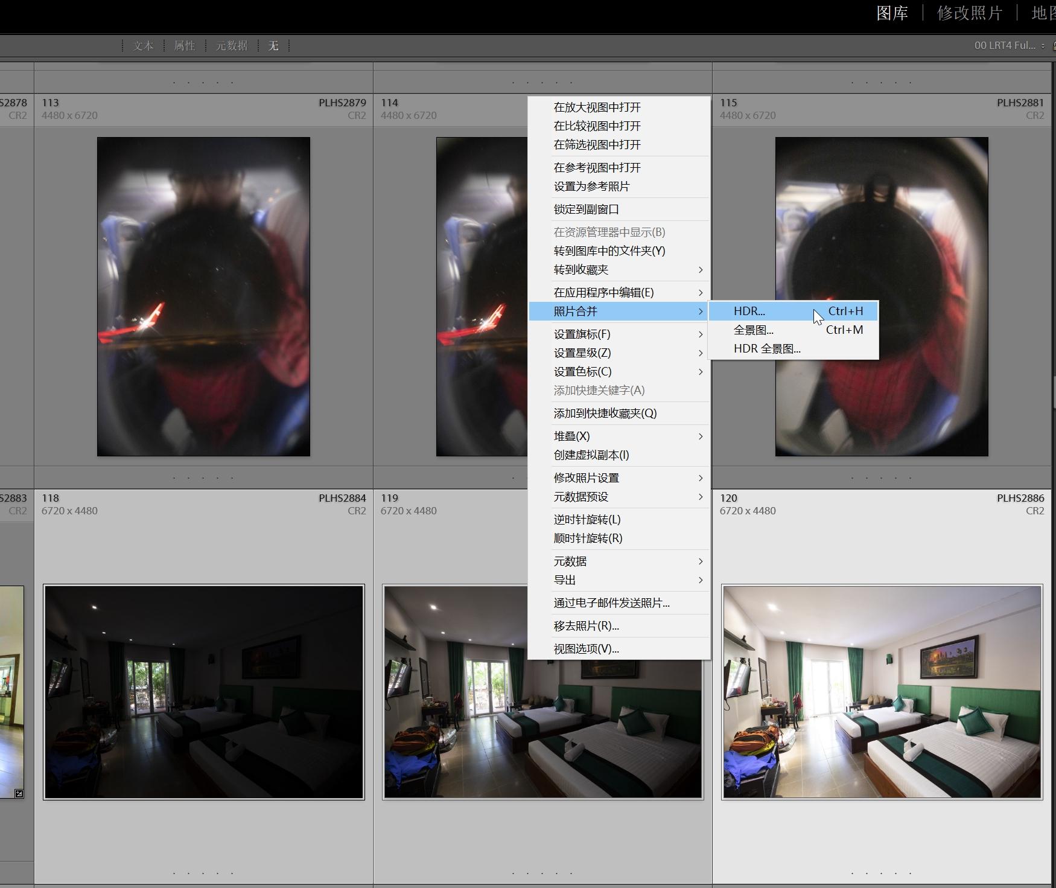Image resolution: width=1056 pixels, height=888 pixels.
Task: Open 元数据 submenu in context menu
Action: pos(619,561)
